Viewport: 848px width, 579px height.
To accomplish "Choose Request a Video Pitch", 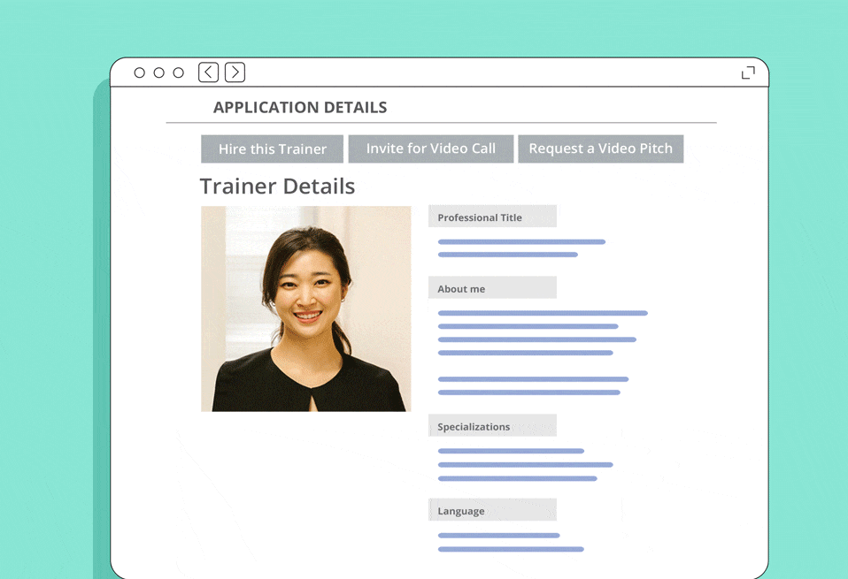I will click(x=600, y=149).
